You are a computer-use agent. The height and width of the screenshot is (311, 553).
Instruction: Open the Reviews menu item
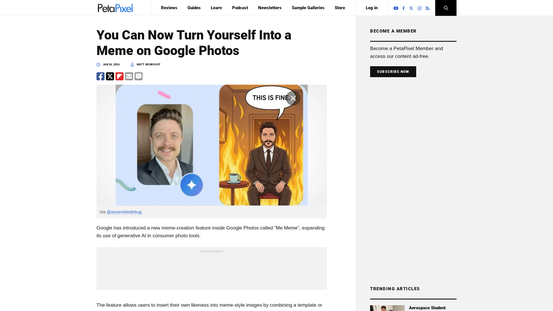click(169, 8)
